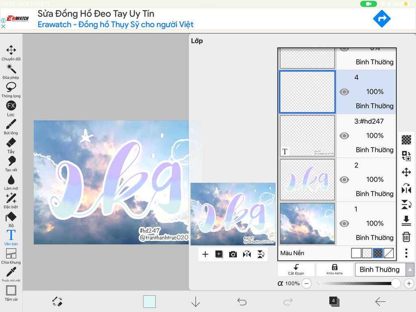Screen dimensions: 416x312
Task: Click the blue directions arrow icon in ad
Action: (x=382, y=19)
